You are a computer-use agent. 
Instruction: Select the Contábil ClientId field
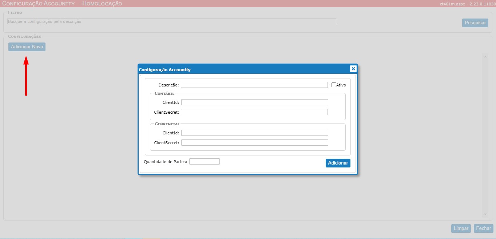[254, 102]
